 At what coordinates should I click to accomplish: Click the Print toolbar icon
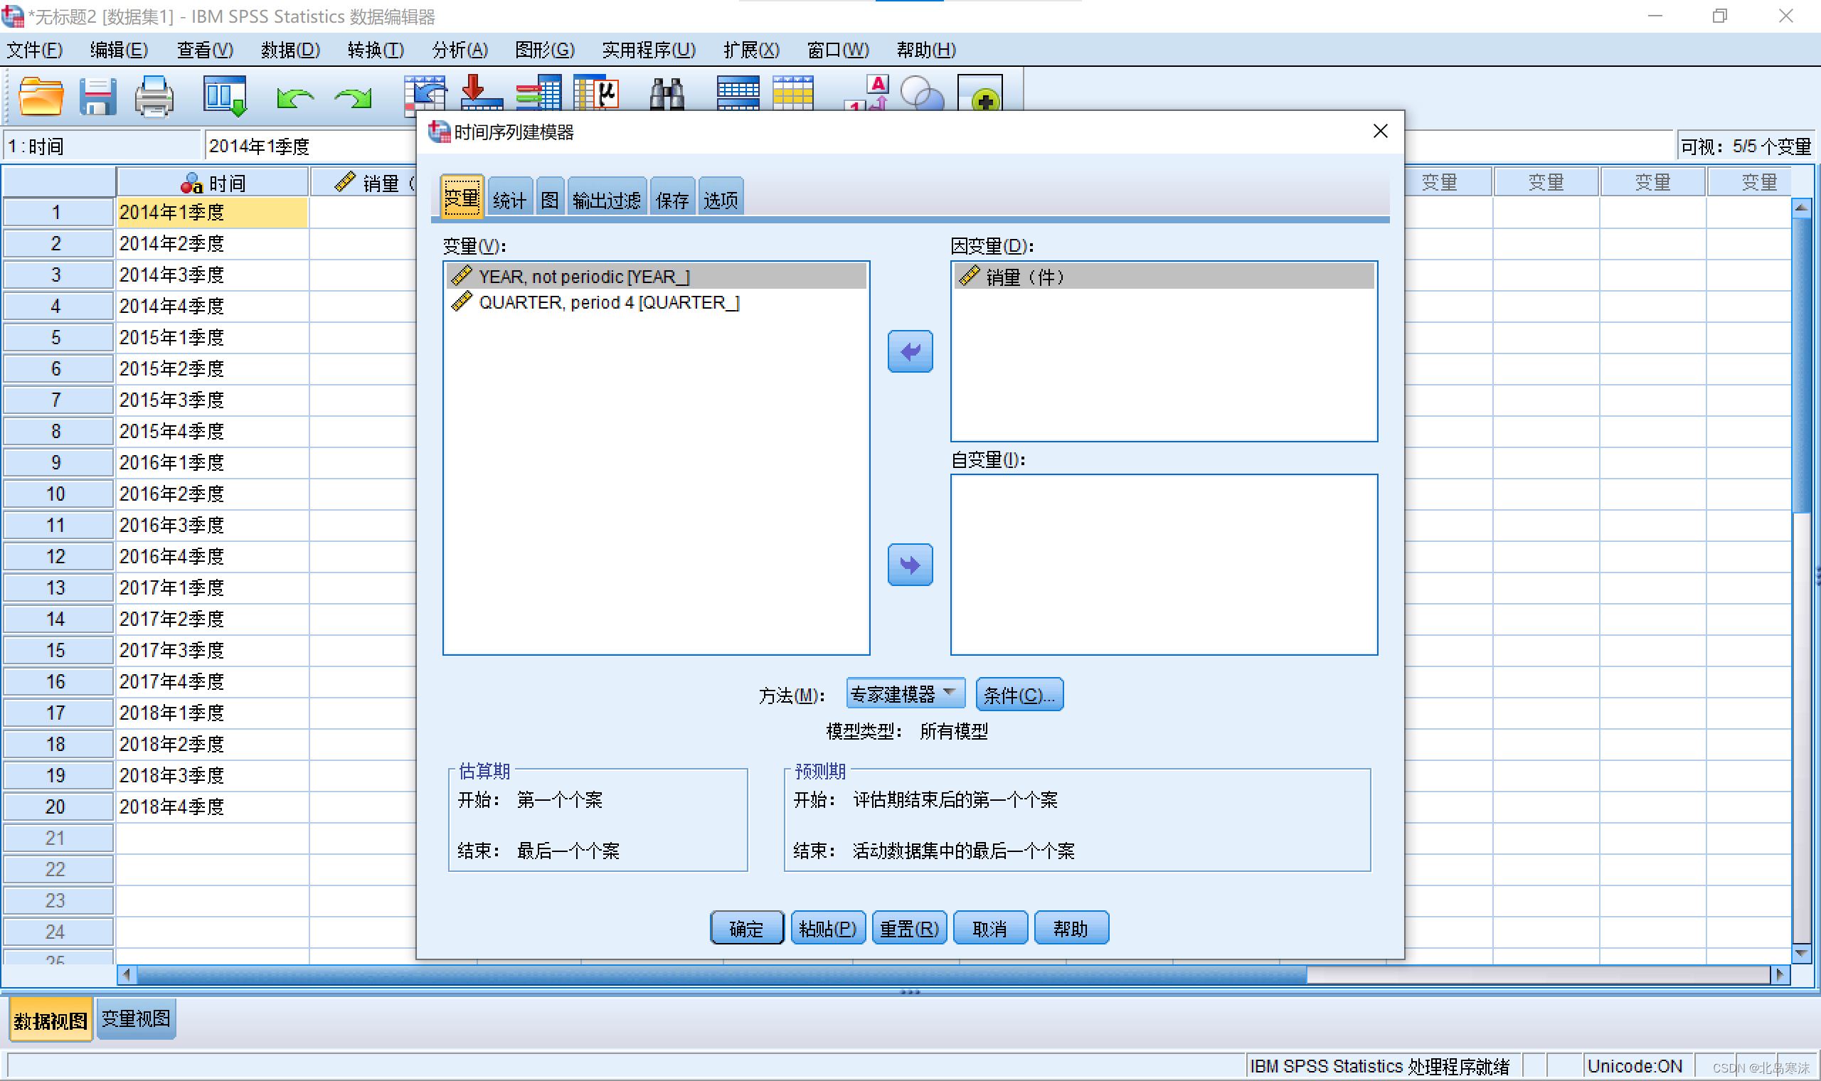(x=154, y=96)
